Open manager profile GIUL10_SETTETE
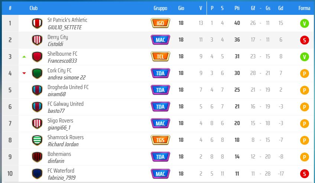 pos(65,27)
